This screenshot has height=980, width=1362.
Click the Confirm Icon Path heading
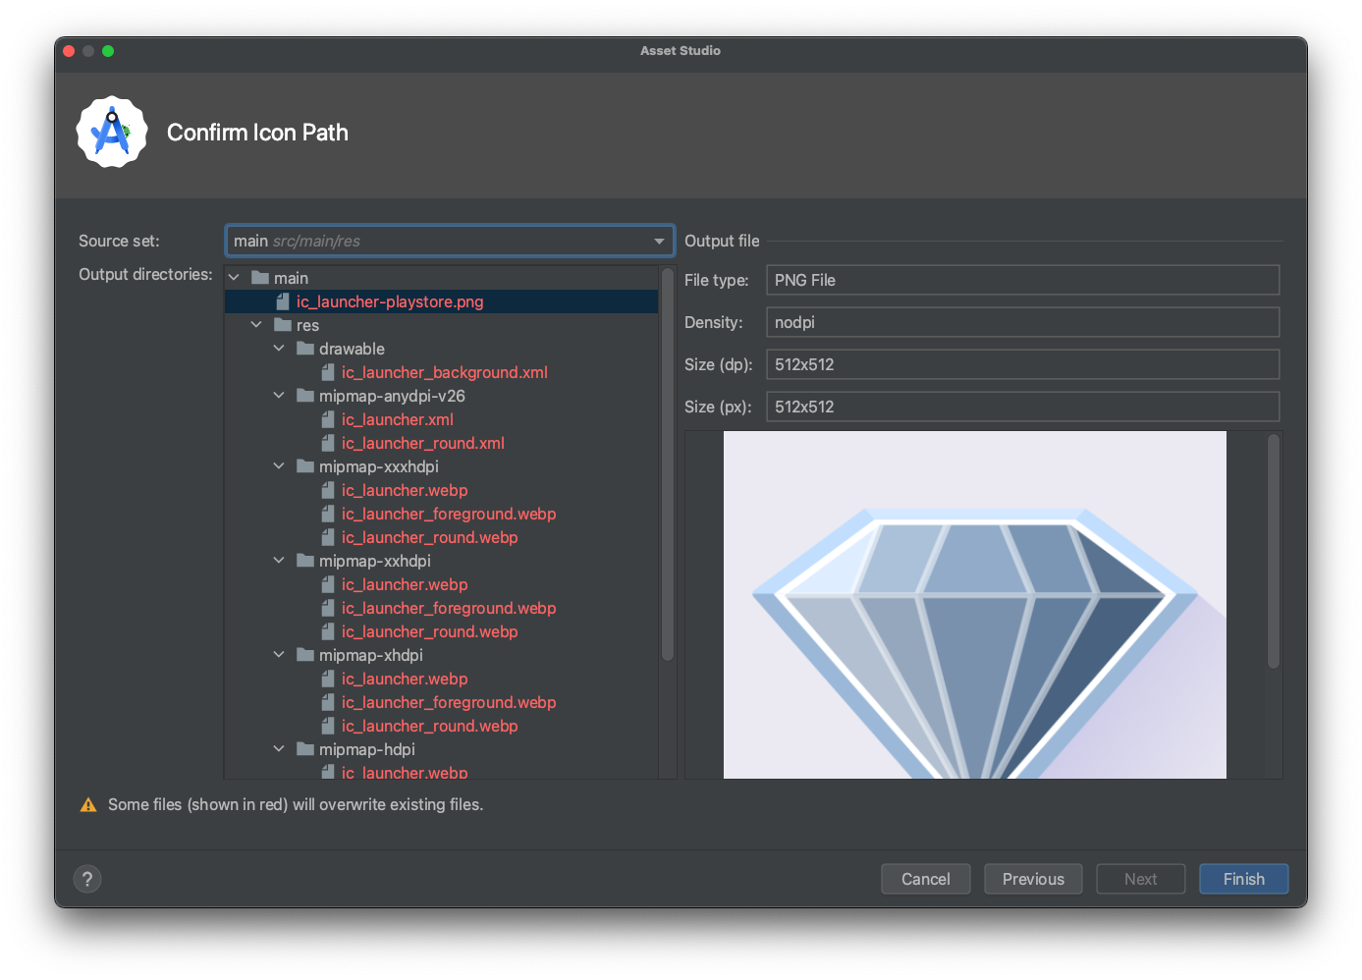(257, 133)
